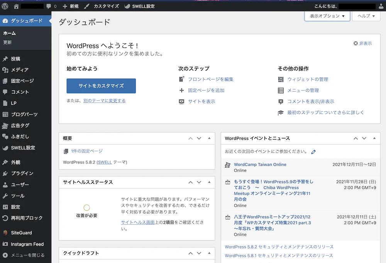The image size is (386, 263).
Task: Click the ブログパーツ icon in the sidebar
Action: (5, 115)
